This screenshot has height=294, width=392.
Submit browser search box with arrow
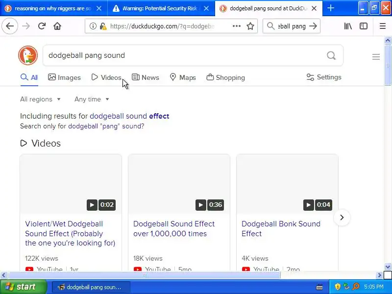pyautogui.click(x=313, y=26)
